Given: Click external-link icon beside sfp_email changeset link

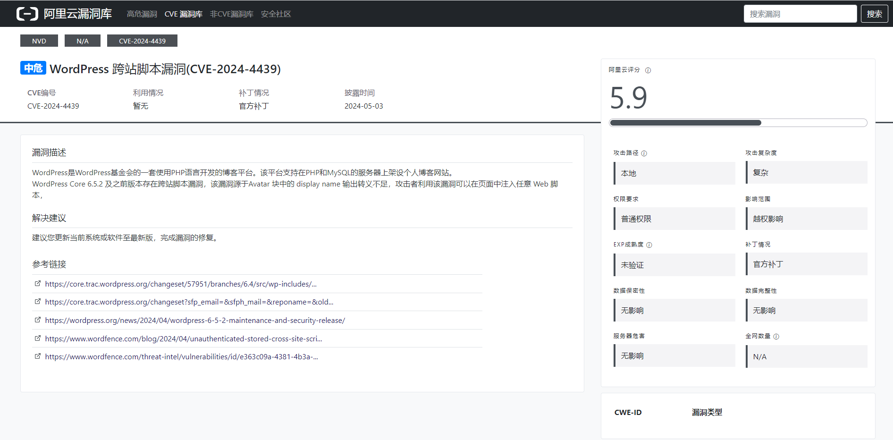Looking at the screenshot, I should pyautogui.click(x=38, y=301).
